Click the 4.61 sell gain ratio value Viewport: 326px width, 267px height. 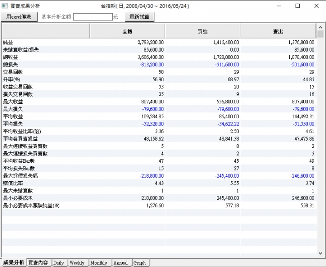pos(310,131)
